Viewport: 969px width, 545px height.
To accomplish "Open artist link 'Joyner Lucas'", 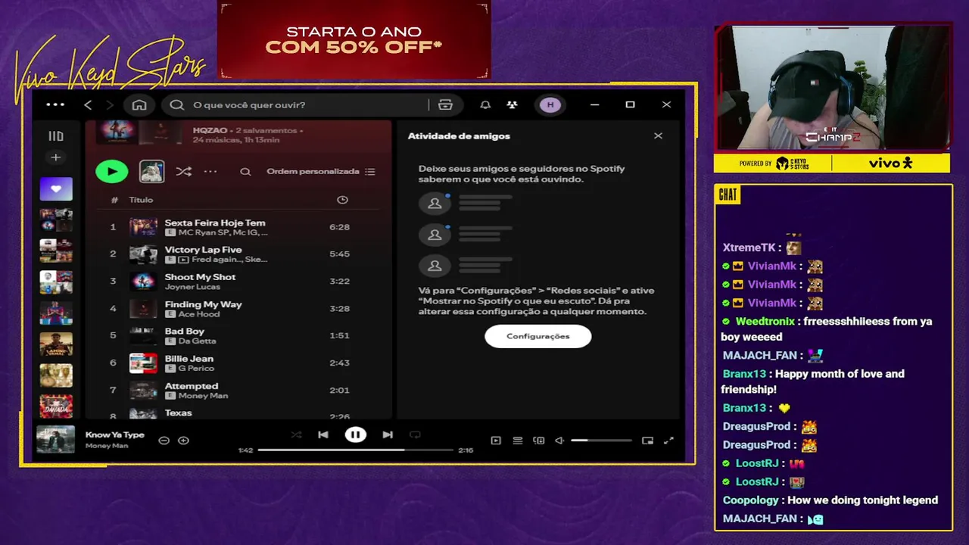I will (192, 287).
